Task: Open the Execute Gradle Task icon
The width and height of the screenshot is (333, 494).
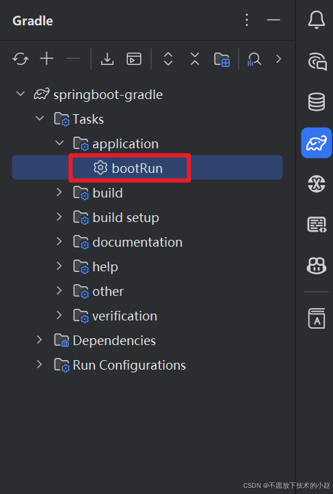Action: click(x=134, y=59)
